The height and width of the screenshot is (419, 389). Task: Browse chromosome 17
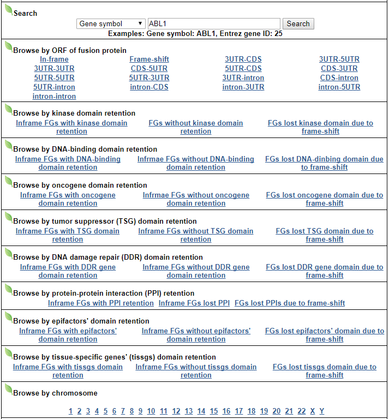pos(239,411)
